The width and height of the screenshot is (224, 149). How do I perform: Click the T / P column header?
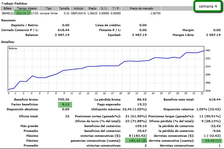115,9
